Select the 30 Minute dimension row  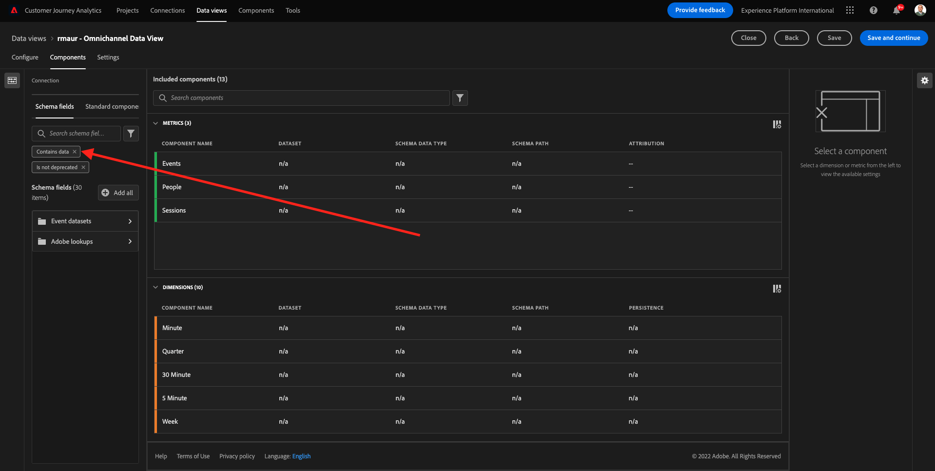pyautogui.click(x=468, y=375)
